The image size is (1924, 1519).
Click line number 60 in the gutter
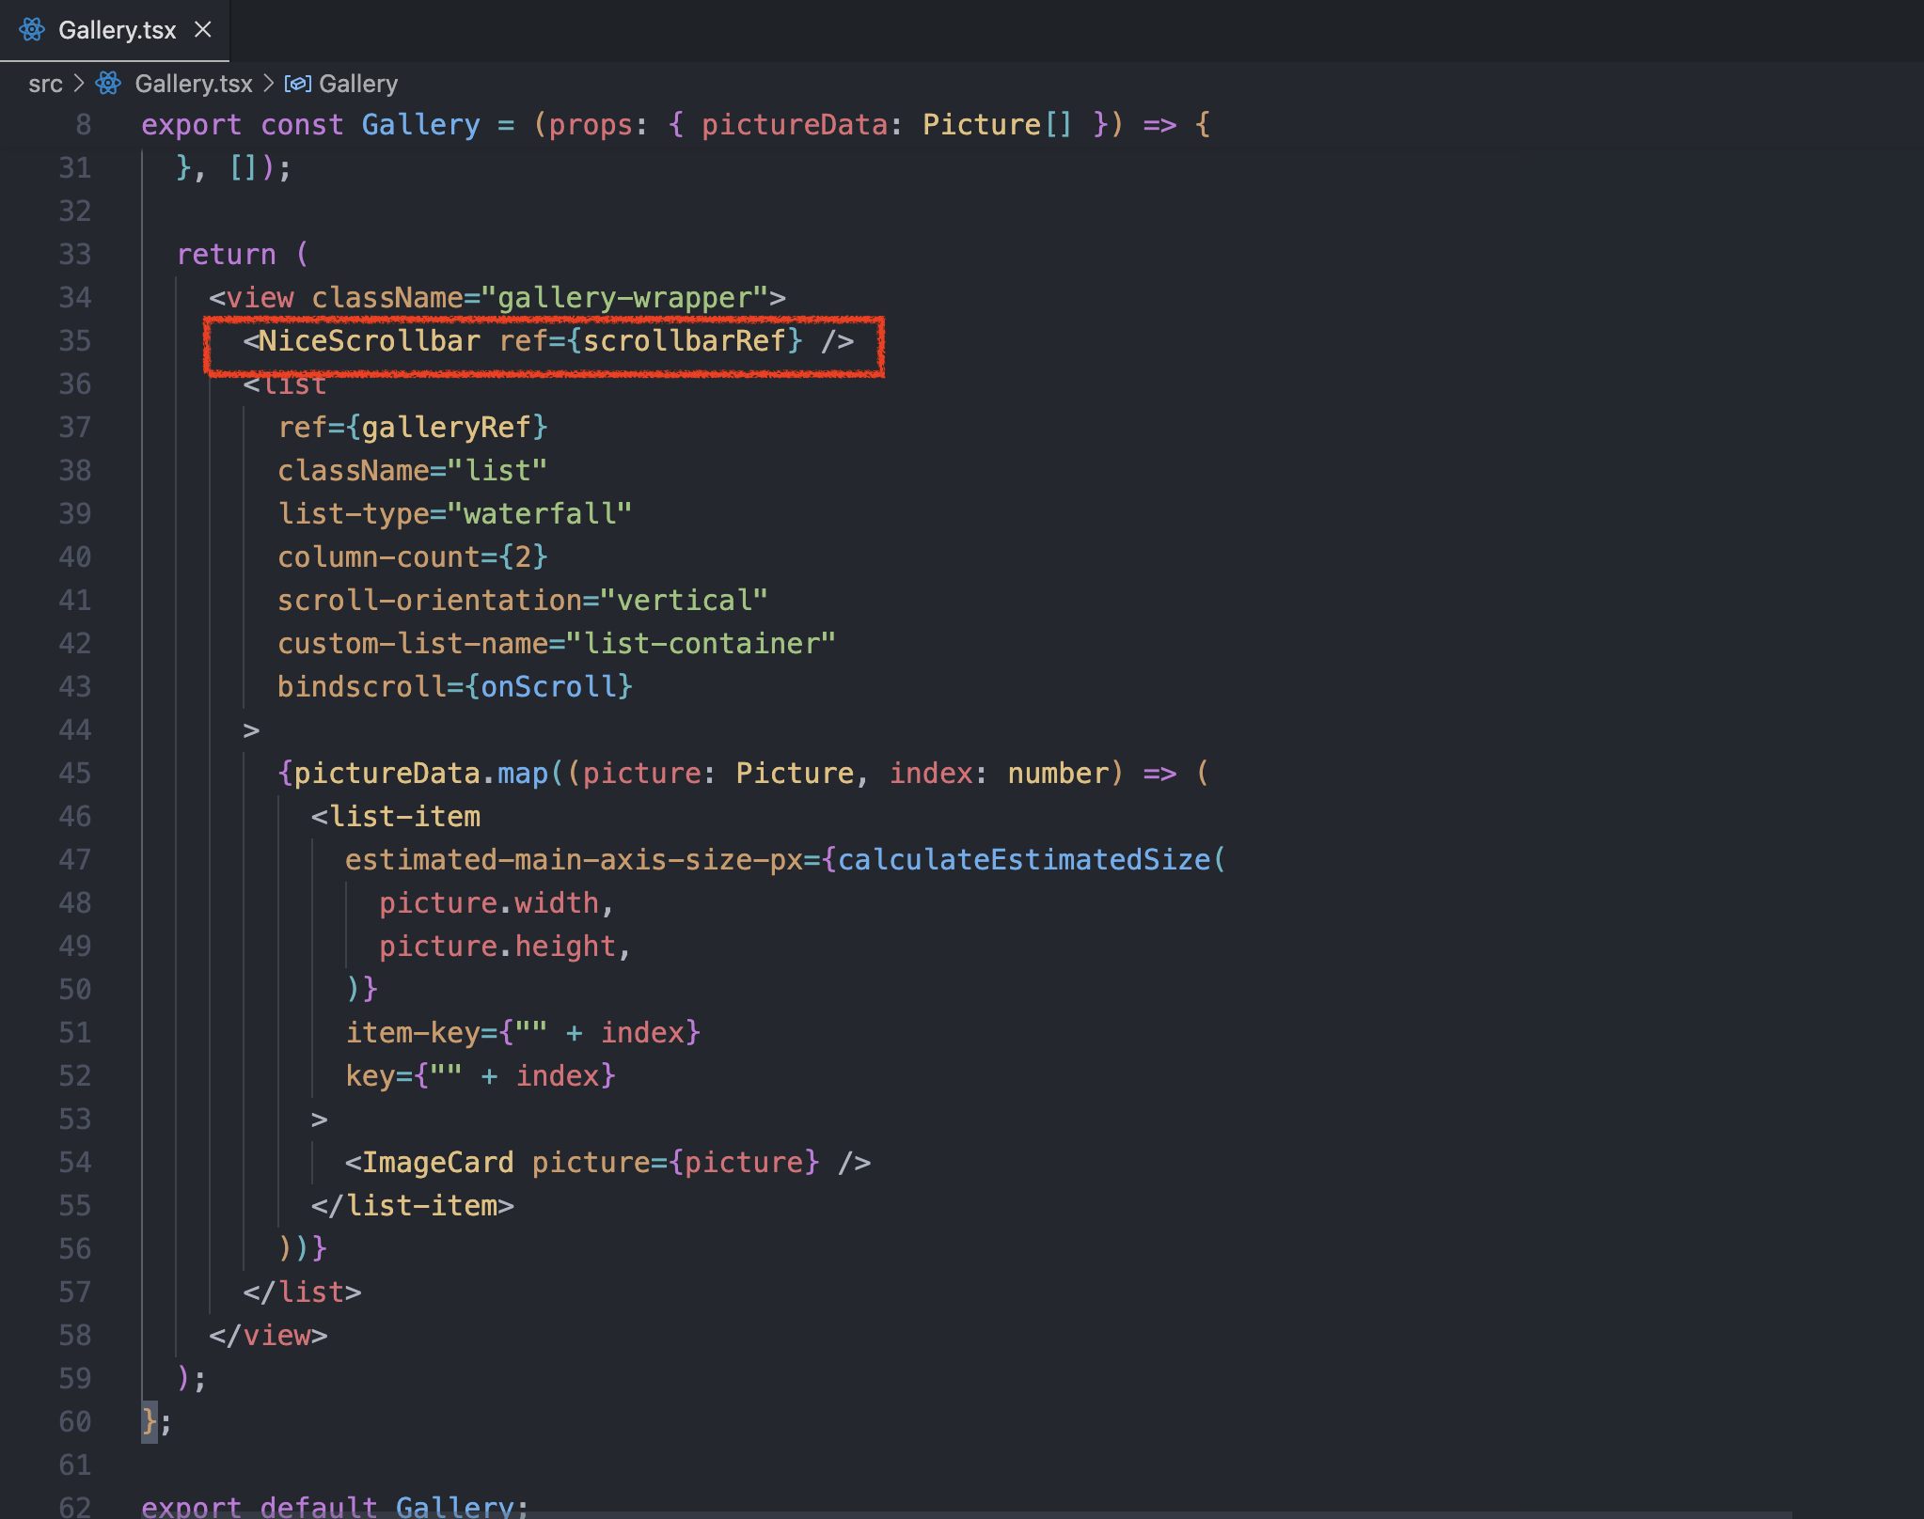(x=75, y=1421)
